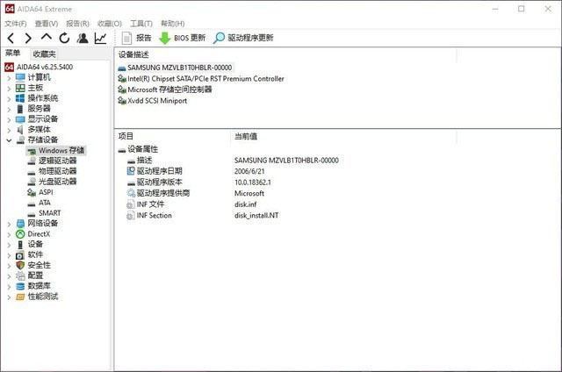Go forward with the right arrow
This screenshot has width=562, height=372.
coord(28,38)
